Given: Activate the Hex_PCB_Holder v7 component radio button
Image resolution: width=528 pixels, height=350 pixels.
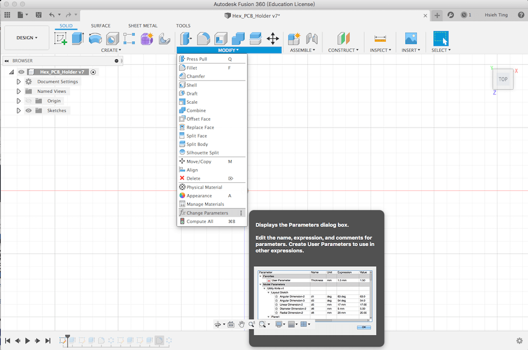Looking at the screenshot, I should pos(93,72).
